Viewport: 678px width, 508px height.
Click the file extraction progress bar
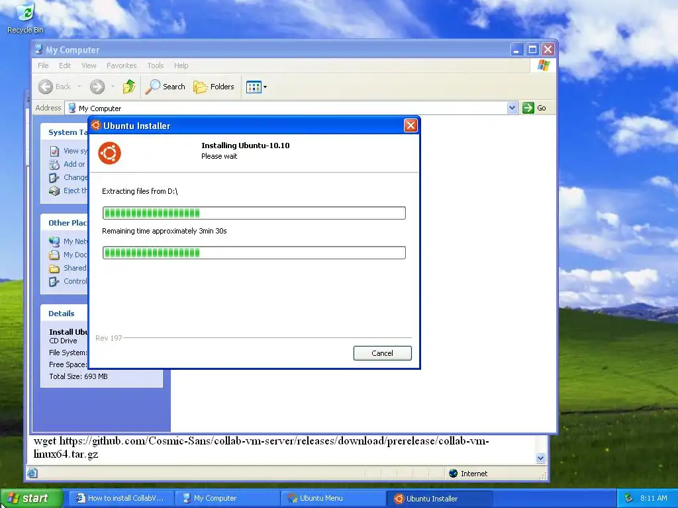(254, 213)
